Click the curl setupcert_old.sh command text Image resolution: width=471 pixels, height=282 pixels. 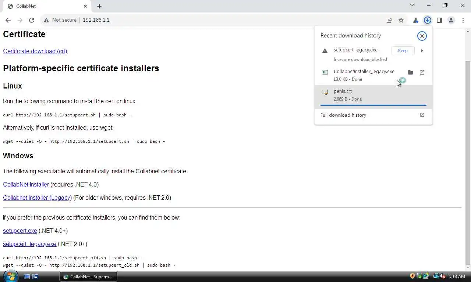[x=72, y=258]
